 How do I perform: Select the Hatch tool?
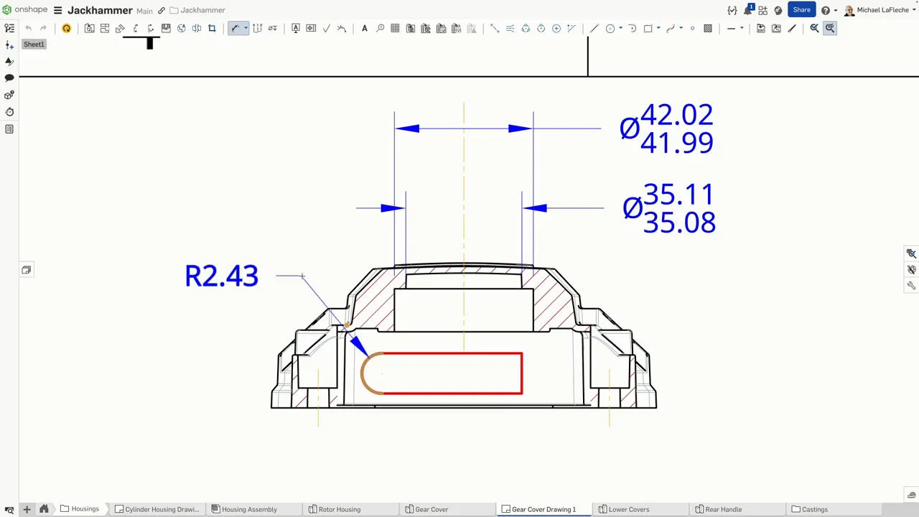tap(708, 29)
